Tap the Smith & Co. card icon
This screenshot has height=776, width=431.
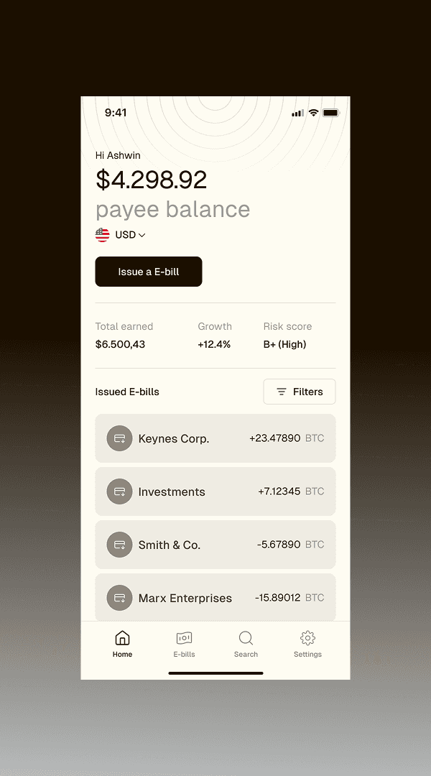(x=119, y=545)
